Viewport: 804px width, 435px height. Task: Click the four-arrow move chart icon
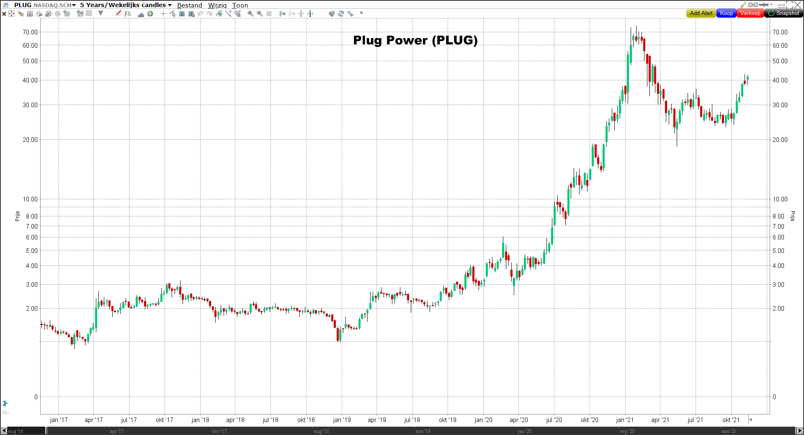click(x=11, y=13)
